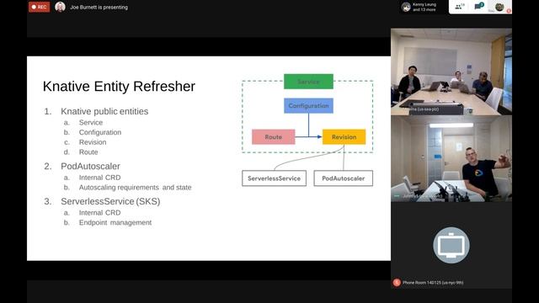Click "Internal CRD" under PodAutoscaler
The width and height of the screenshot is (539, 303).
pos(99,178)
